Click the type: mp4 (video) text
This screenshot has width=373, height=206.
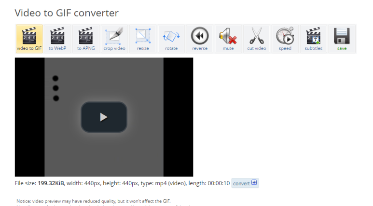coord(163,183)
